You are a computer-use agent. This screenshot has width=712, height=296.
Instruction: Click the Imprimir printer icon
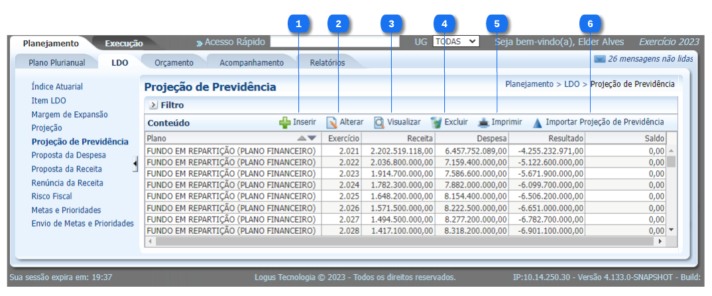pos(484,123)
